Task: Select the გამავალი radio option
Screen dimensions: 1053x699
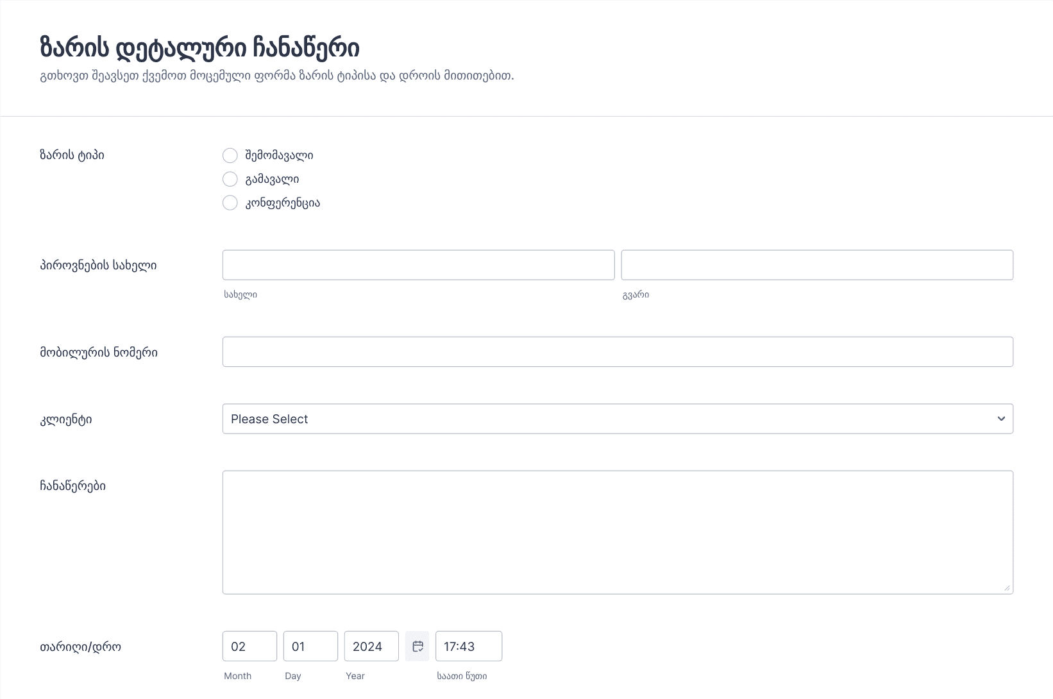Action: [x=230, y=180]
